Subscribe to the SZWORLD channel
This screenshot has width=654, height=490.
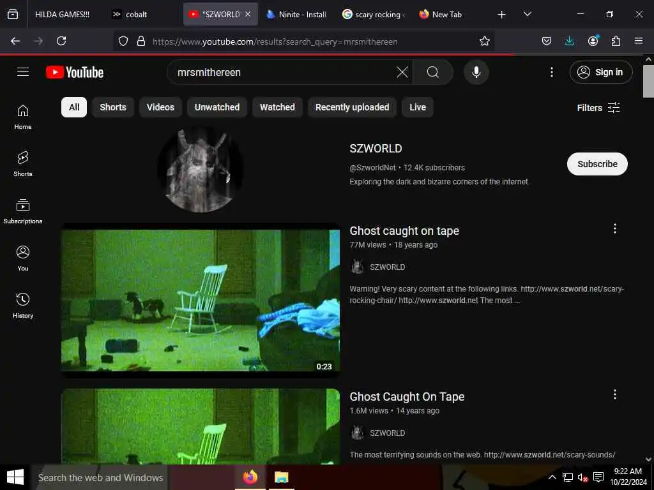point(597,164)
